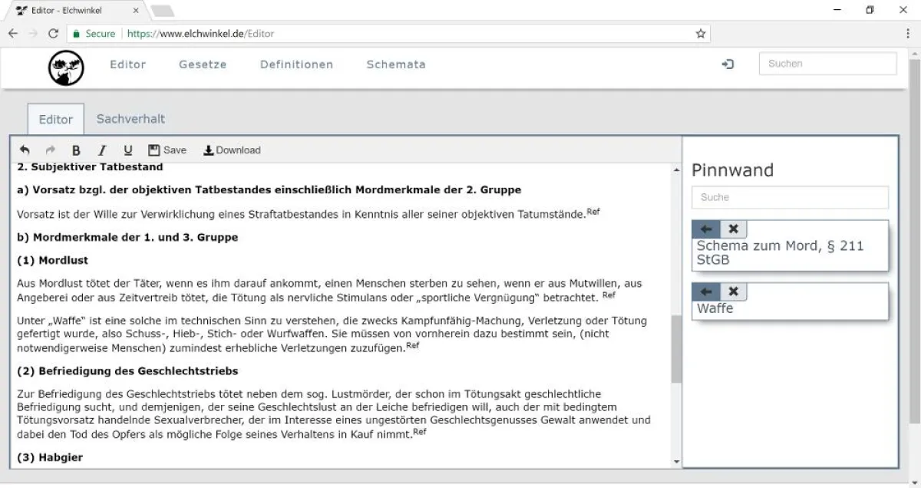This screenshot has width=921, height=488.
Task: Open the Schemata page
Action: pos(396,64)
